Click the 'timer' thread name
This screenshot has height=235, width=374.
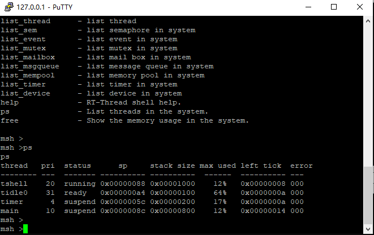(x=12, y=202)
